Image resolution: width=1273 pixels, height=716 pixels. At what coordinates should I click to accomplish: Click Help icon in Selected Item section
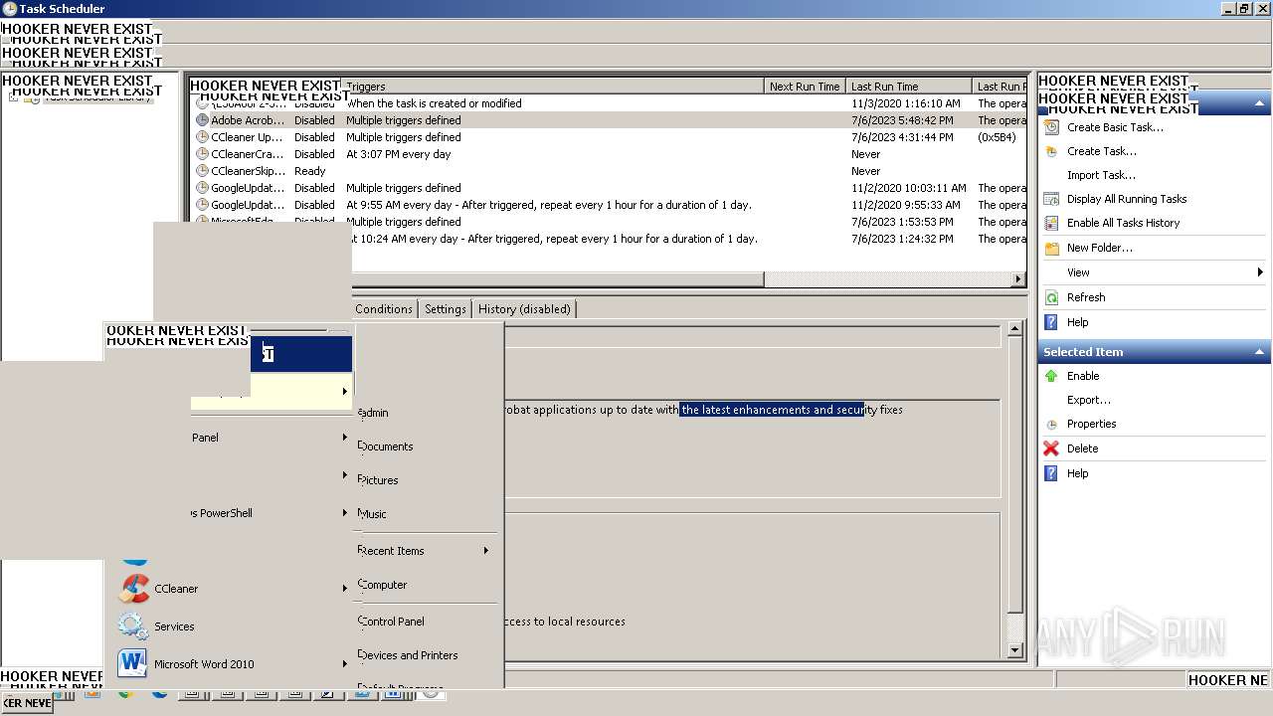click(1051, 473)
